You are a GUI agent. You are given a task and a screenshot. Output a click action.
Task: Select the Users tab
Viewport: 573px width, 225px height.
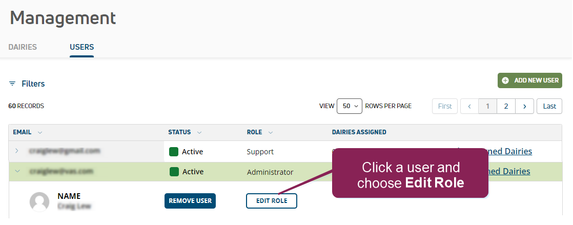(x=82, y=47)
